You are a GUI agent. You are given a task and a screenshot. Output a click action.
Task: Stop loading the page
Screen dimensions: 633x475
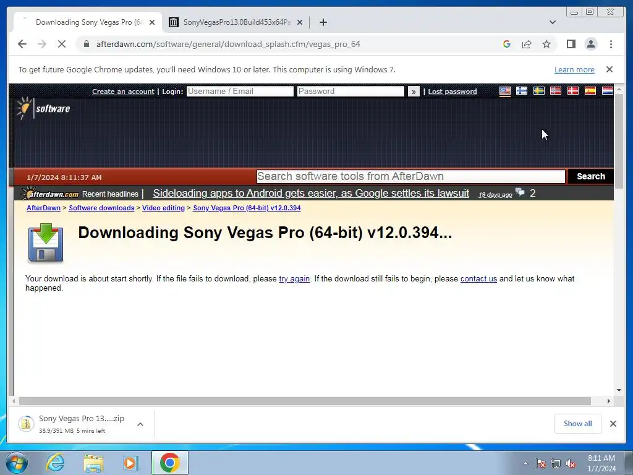pyautogui.click(x=61, y=44)
